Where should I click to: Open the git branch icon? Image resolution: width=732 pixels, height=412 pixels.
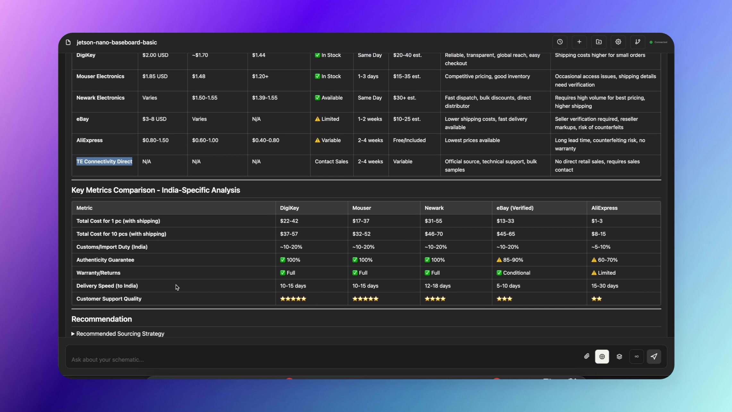(x=638, y=42)
